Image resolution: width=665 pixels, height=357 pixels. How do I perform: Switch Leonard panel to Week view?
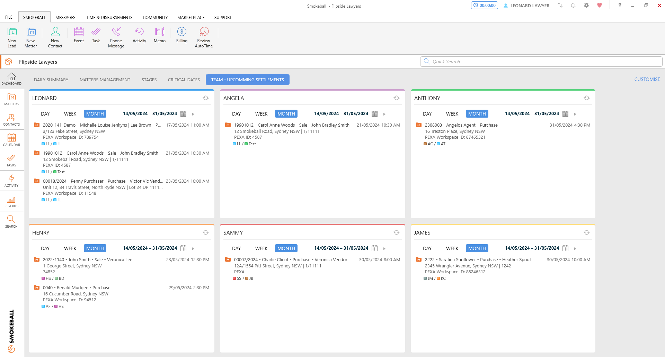70,114
